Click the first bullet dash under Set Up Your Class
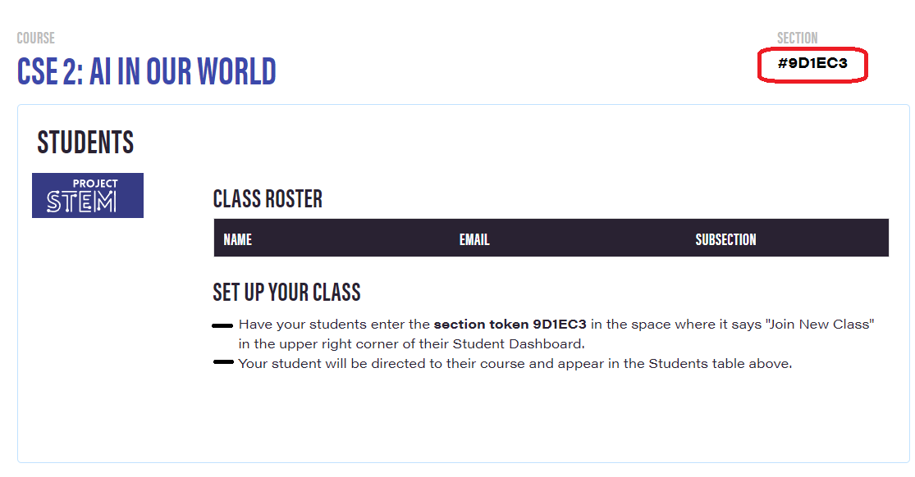 [222, 325]
